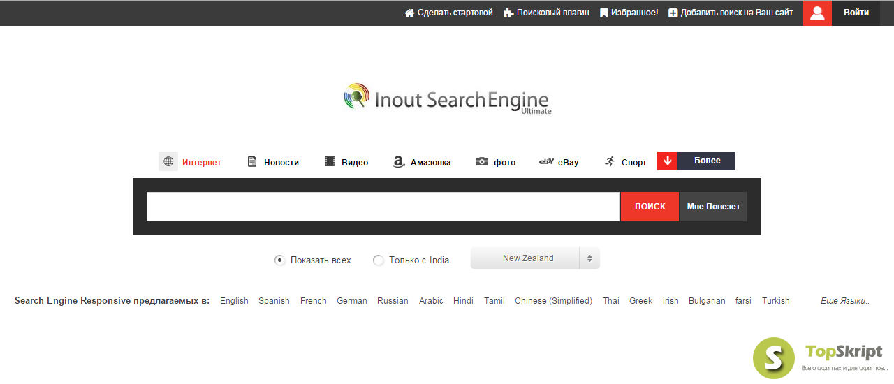Switch to the Амазонка search tab
The height and width of the screenshot is (384, 894).
[431, 163]
